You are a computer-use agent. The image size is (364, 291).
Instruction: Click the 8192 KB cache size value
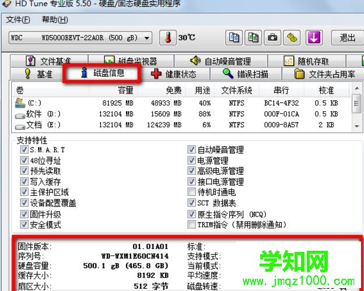point(153,275)
